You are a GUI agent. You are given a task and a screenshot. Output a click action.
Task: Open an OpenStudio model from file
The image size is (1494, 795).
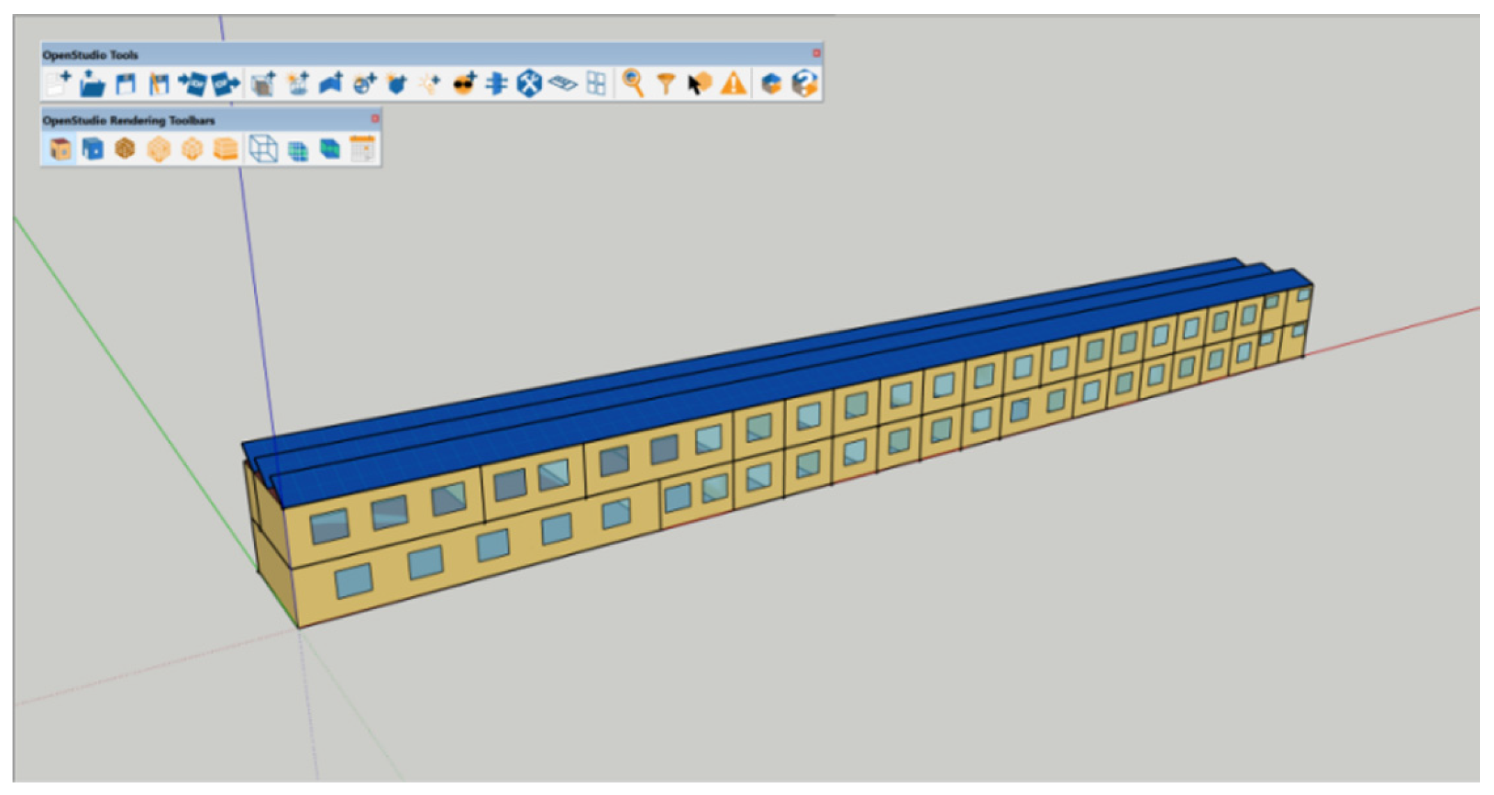pyautogui.click(x=92, y=84)
